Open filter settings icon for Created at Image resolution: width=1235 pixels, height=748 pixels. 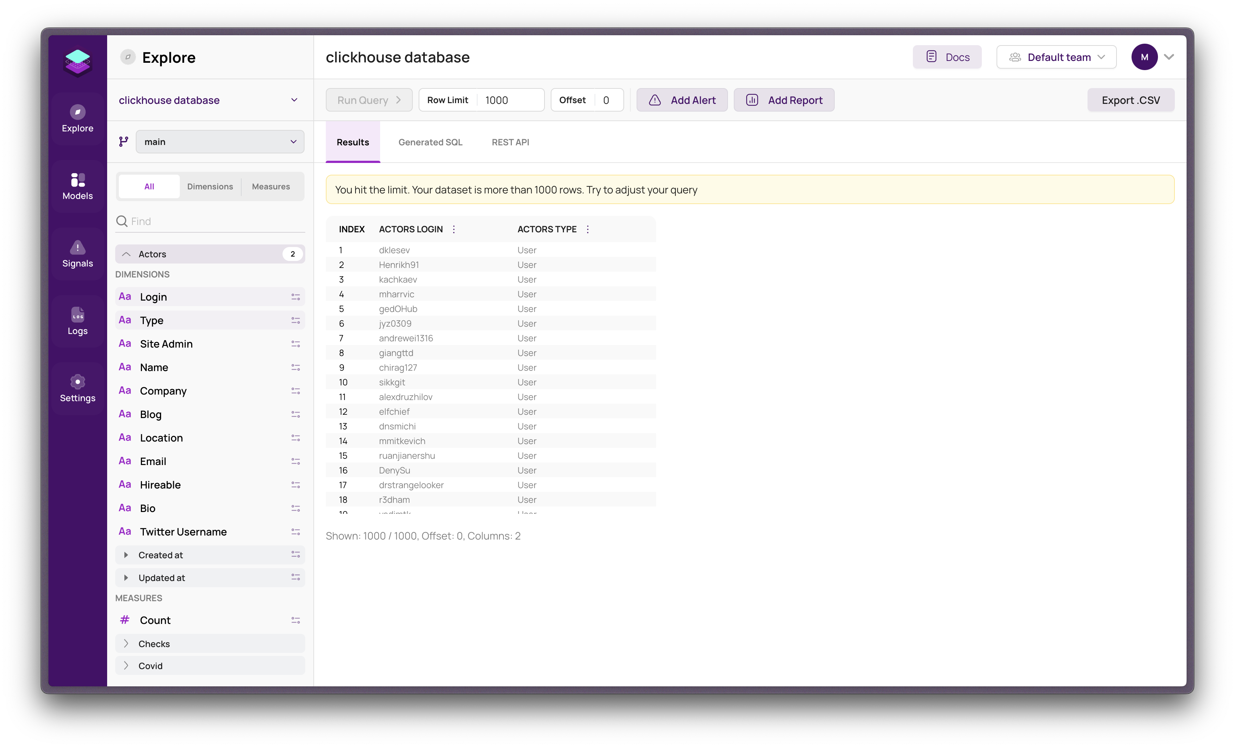click(x=296, y=555)
